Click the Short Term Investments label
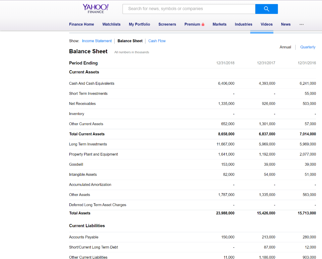322x259 pixels. point(88,93)
